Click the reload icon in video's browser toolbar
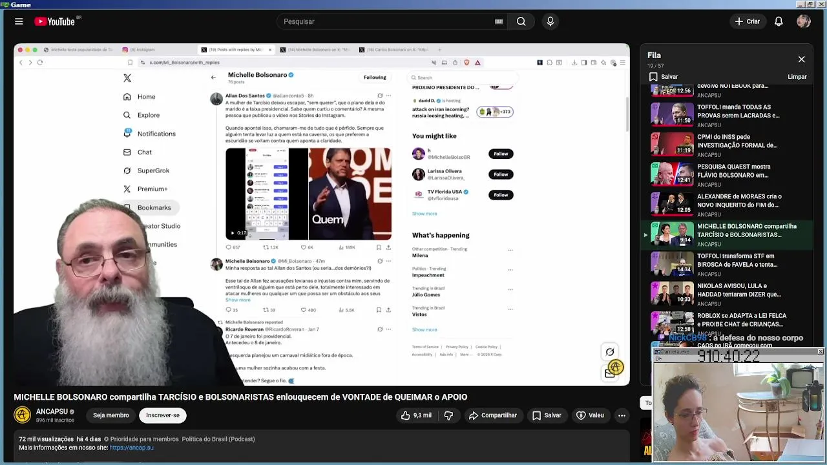This screenshot has height=465, width=827. point(39,63)
